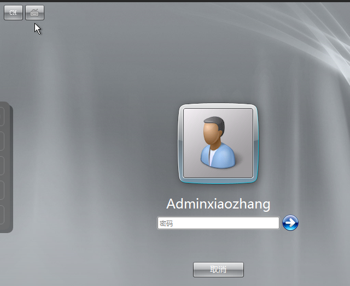Log in using the round arrow button
Image resolution: width=350 pixels, height=286 pixels.
[x=290, y=223]
